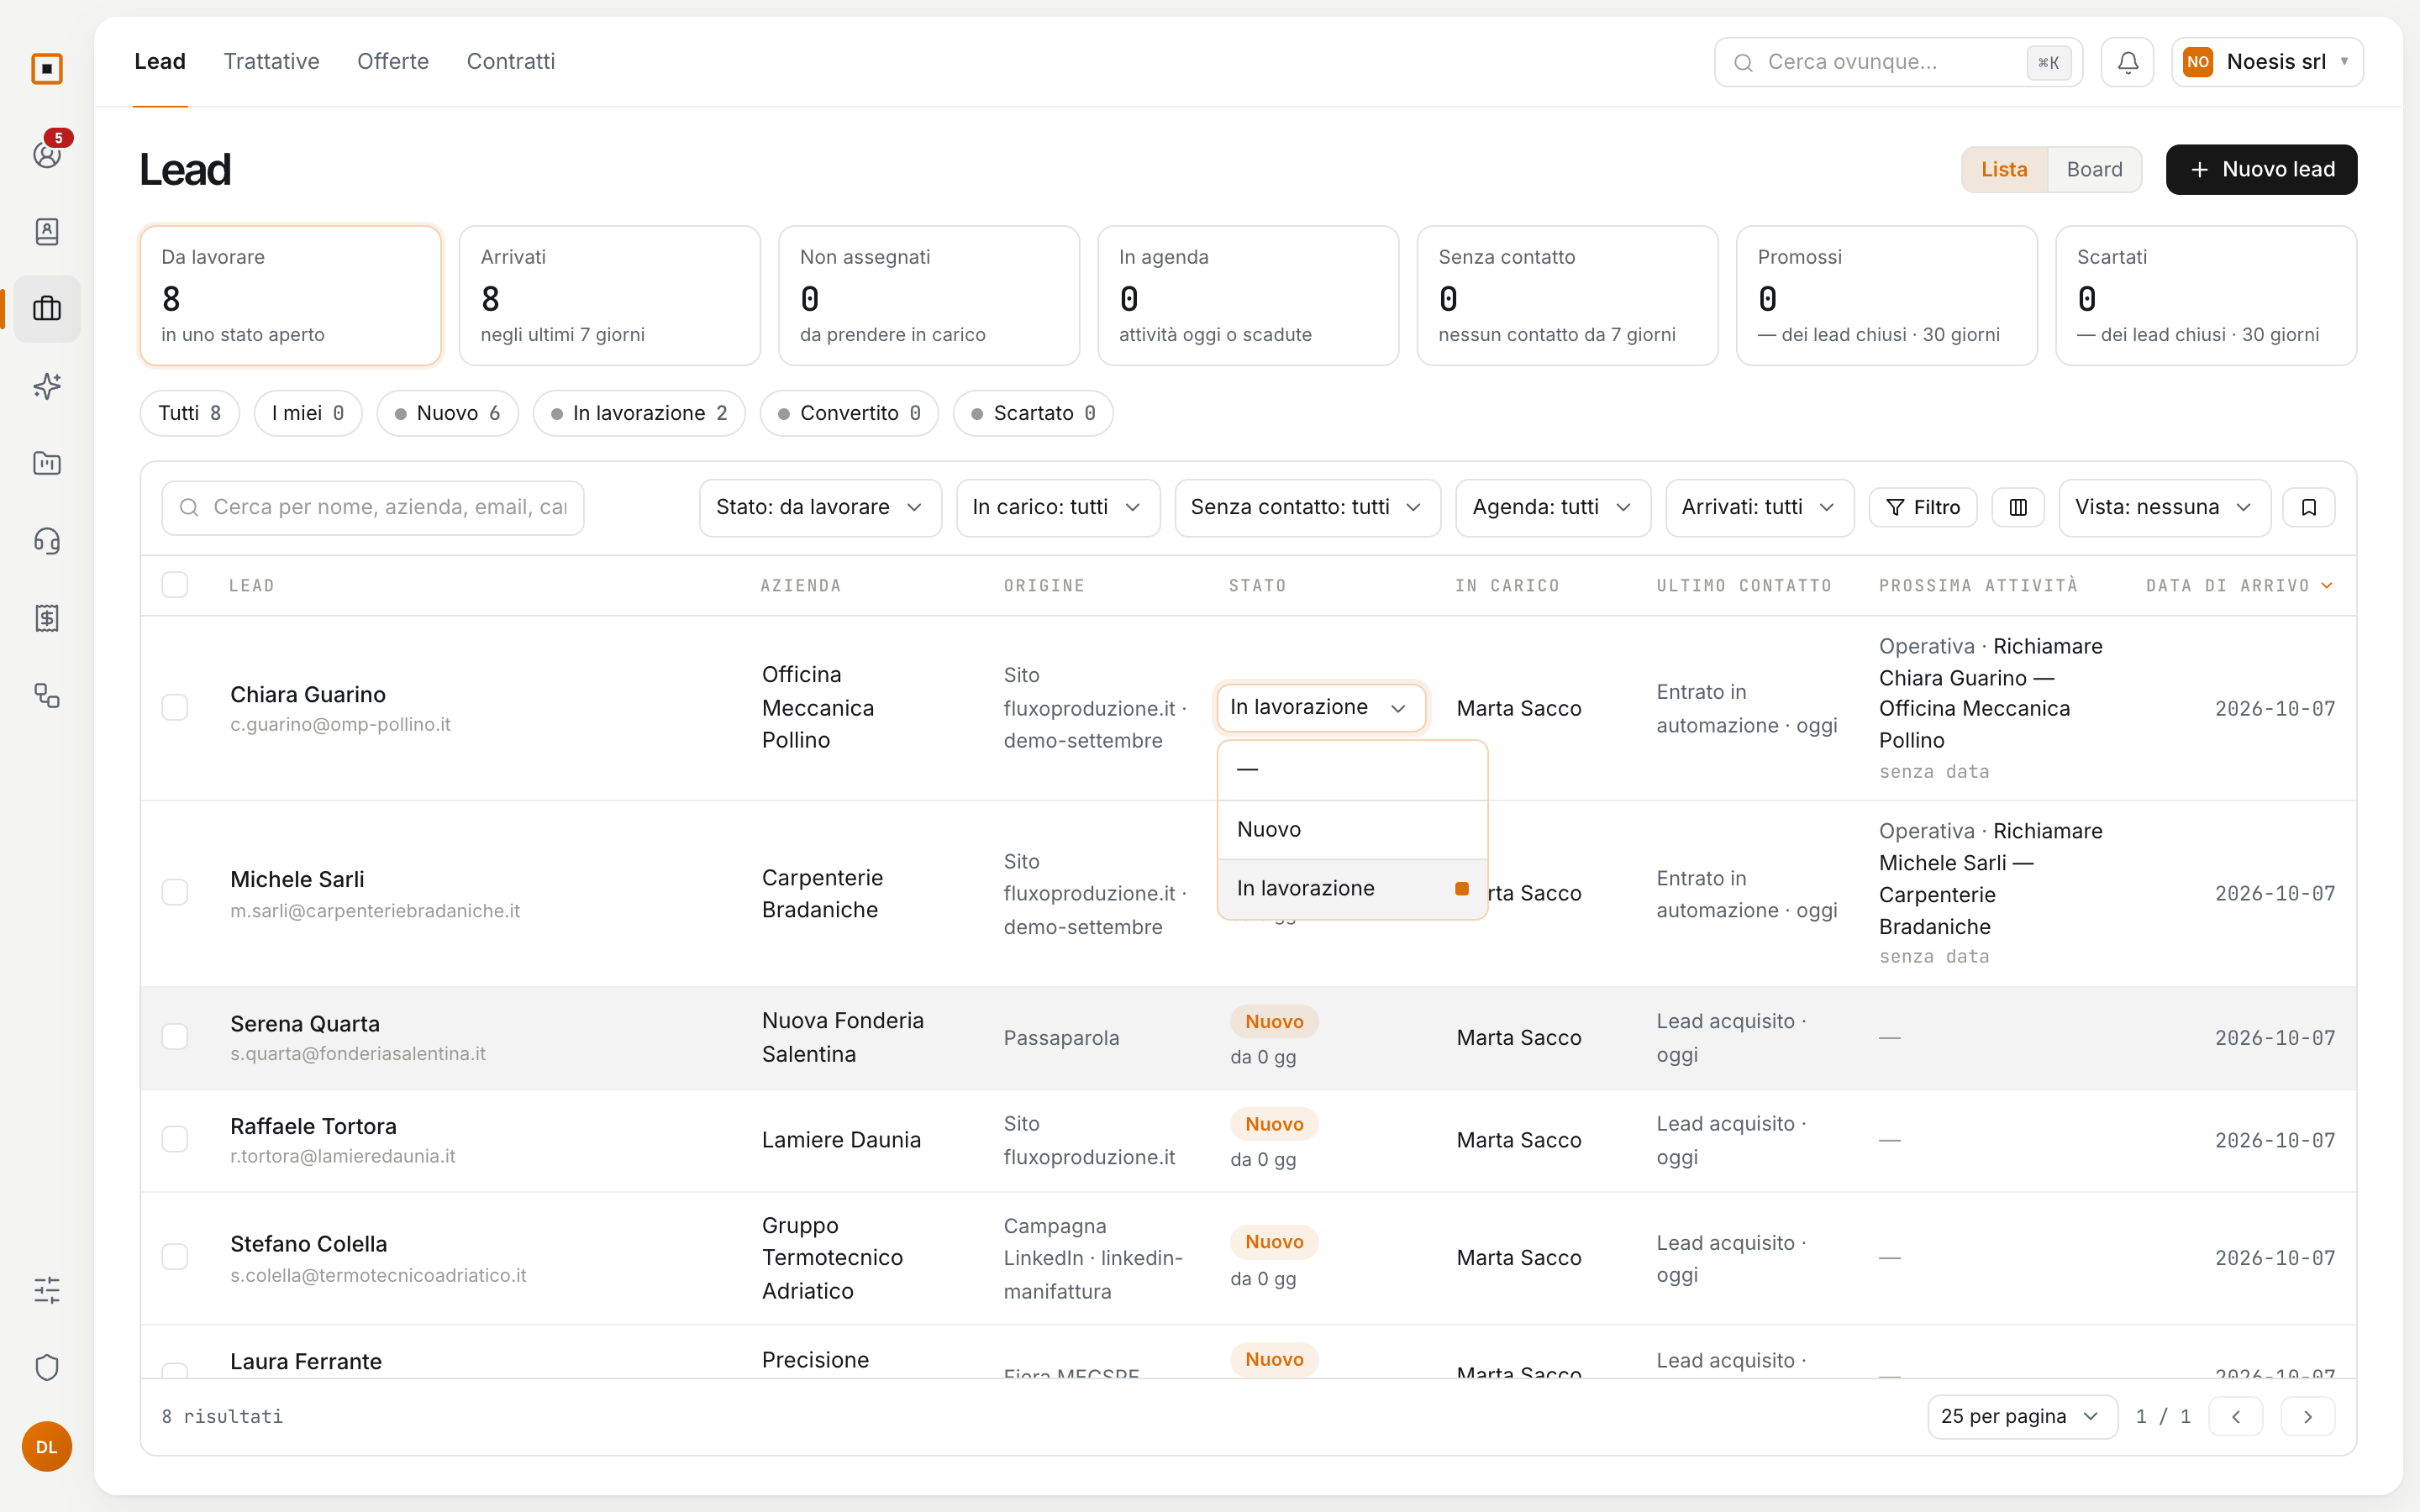2420x1512 pixels.
Task: Switch to Board view
Action: tap(2094, 169)
